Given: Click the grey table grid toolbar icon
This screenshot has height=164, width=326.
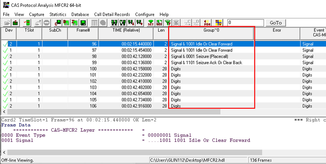Looking at the screenshot, I should click(x=94, y=23).
